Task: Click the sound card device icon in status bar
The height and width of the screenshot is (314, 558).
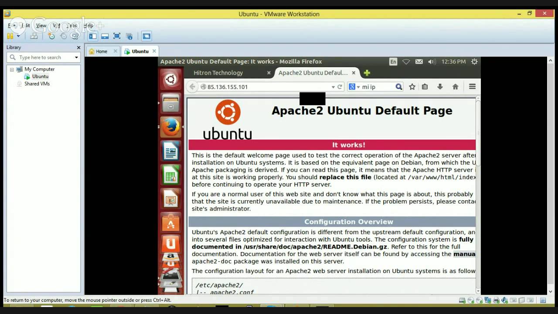Action: (504, 300)
